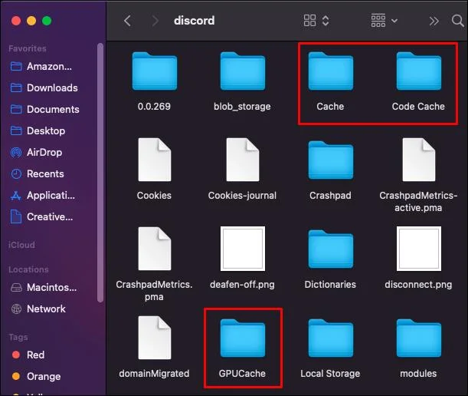Open the modules folder
468x396 pixels.
(418, 338)
